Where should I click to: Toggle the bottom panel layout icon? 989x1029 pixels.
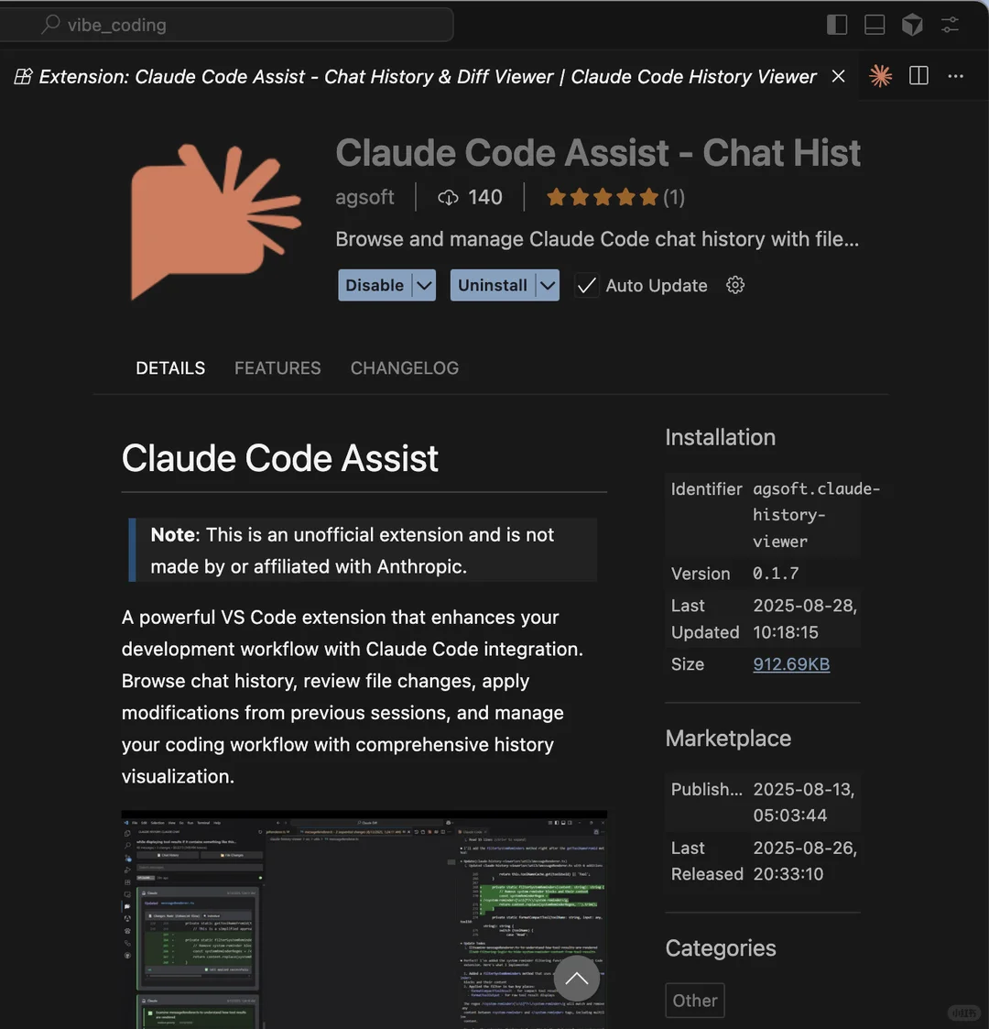point(875,25)
